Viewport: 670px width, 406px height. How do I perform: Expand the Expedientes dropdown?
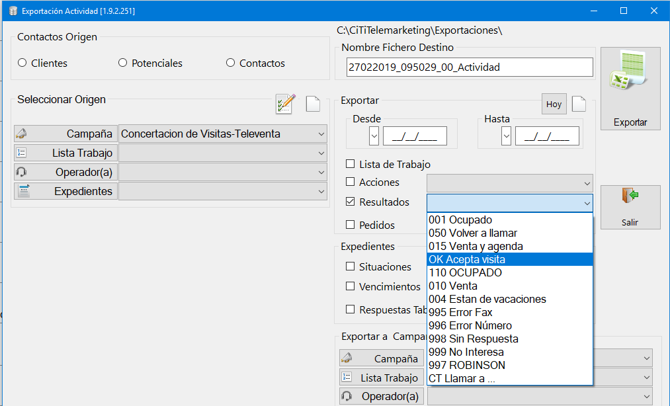click(223, 192)
